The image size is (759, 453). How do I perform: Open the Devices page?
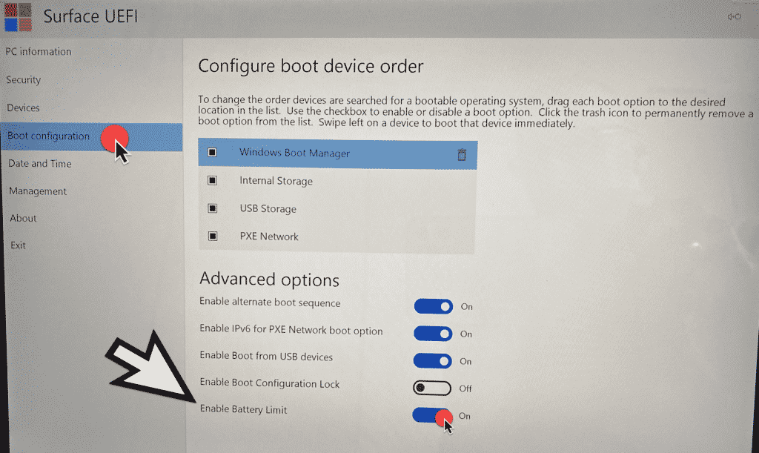[x=23, y=108]
